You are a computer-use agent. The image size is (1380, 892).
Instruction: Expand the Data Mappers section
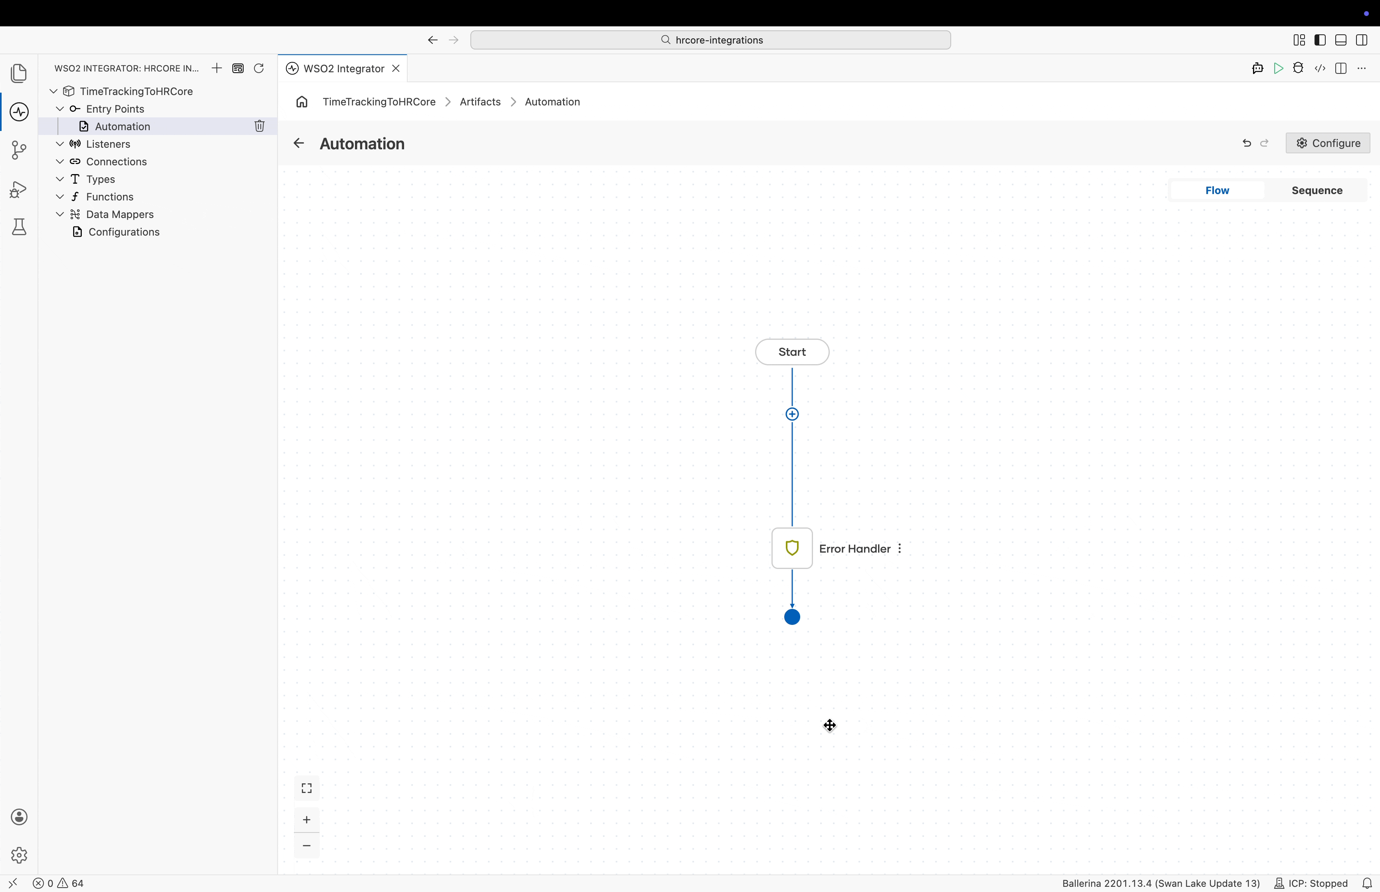[x=59, y=214]
